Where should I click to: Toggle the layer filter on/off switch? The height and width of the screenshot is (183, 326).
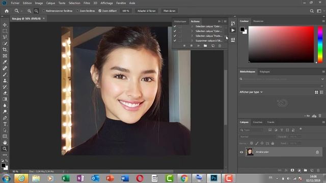pos(301,129)
